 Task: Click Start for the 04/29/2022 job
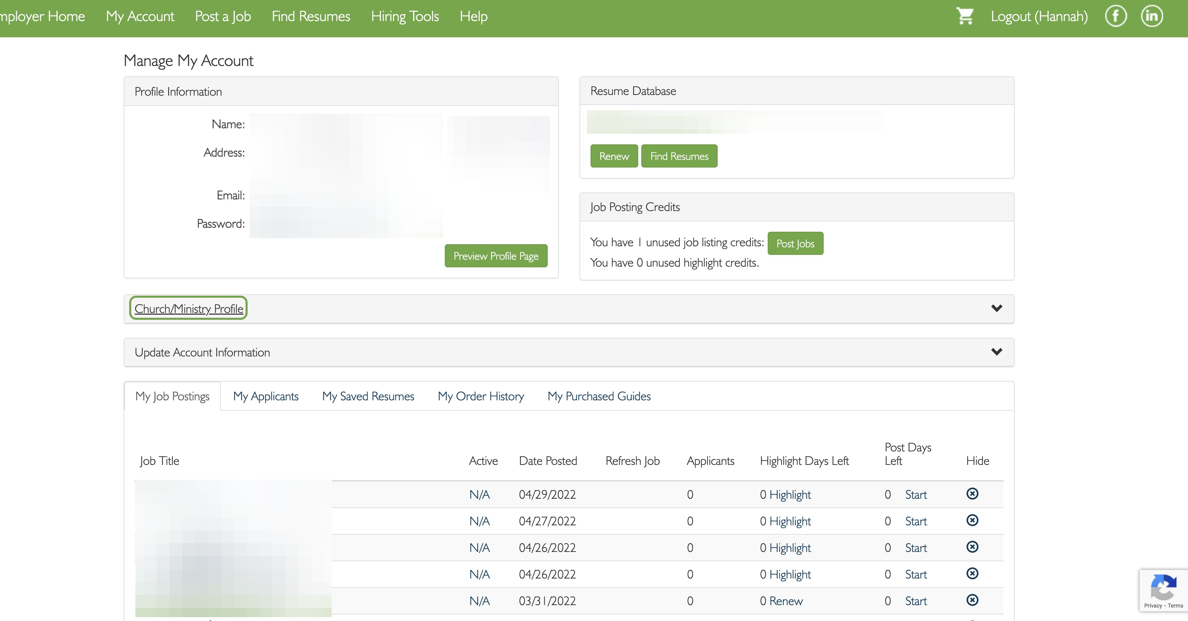pyautogui.click(x=916, y=495)
